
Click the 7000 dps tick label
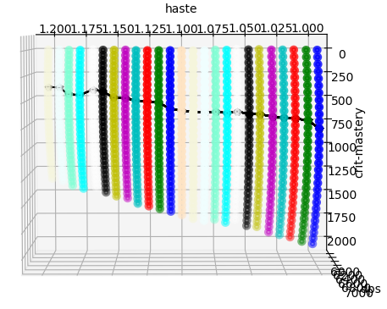(359, 294)
